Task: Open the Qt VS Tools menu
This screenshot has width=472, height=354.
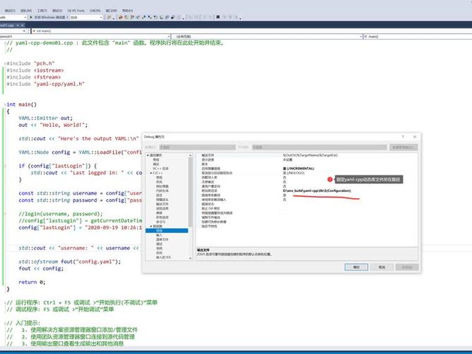Action: (76, 11)
